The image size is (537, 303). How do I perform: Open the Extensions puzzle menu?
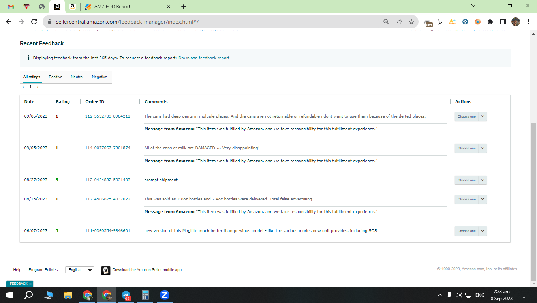pyautogui.click(x=490, y=22)
